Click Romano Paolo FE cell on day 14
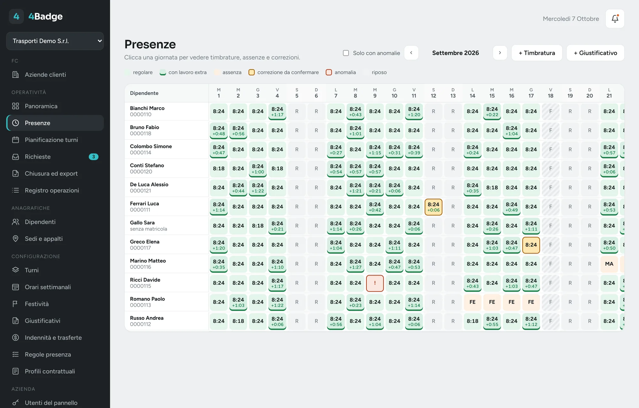 click(x=472, y=302)
